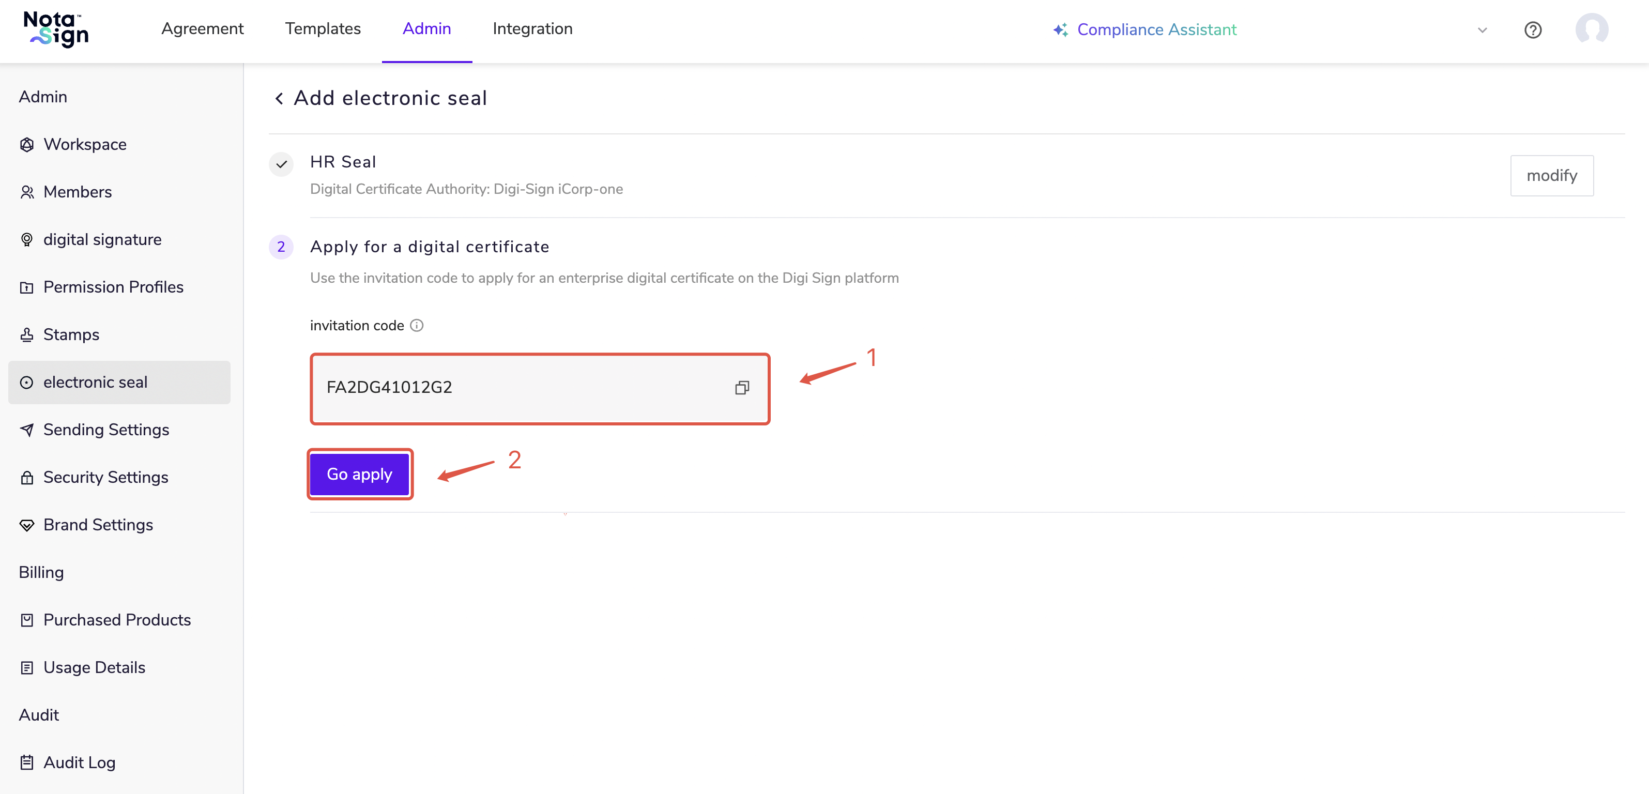This screenshot has width=1649, height=794.
Task: Click the Security Settings lock icon
Action: (27, 478)
